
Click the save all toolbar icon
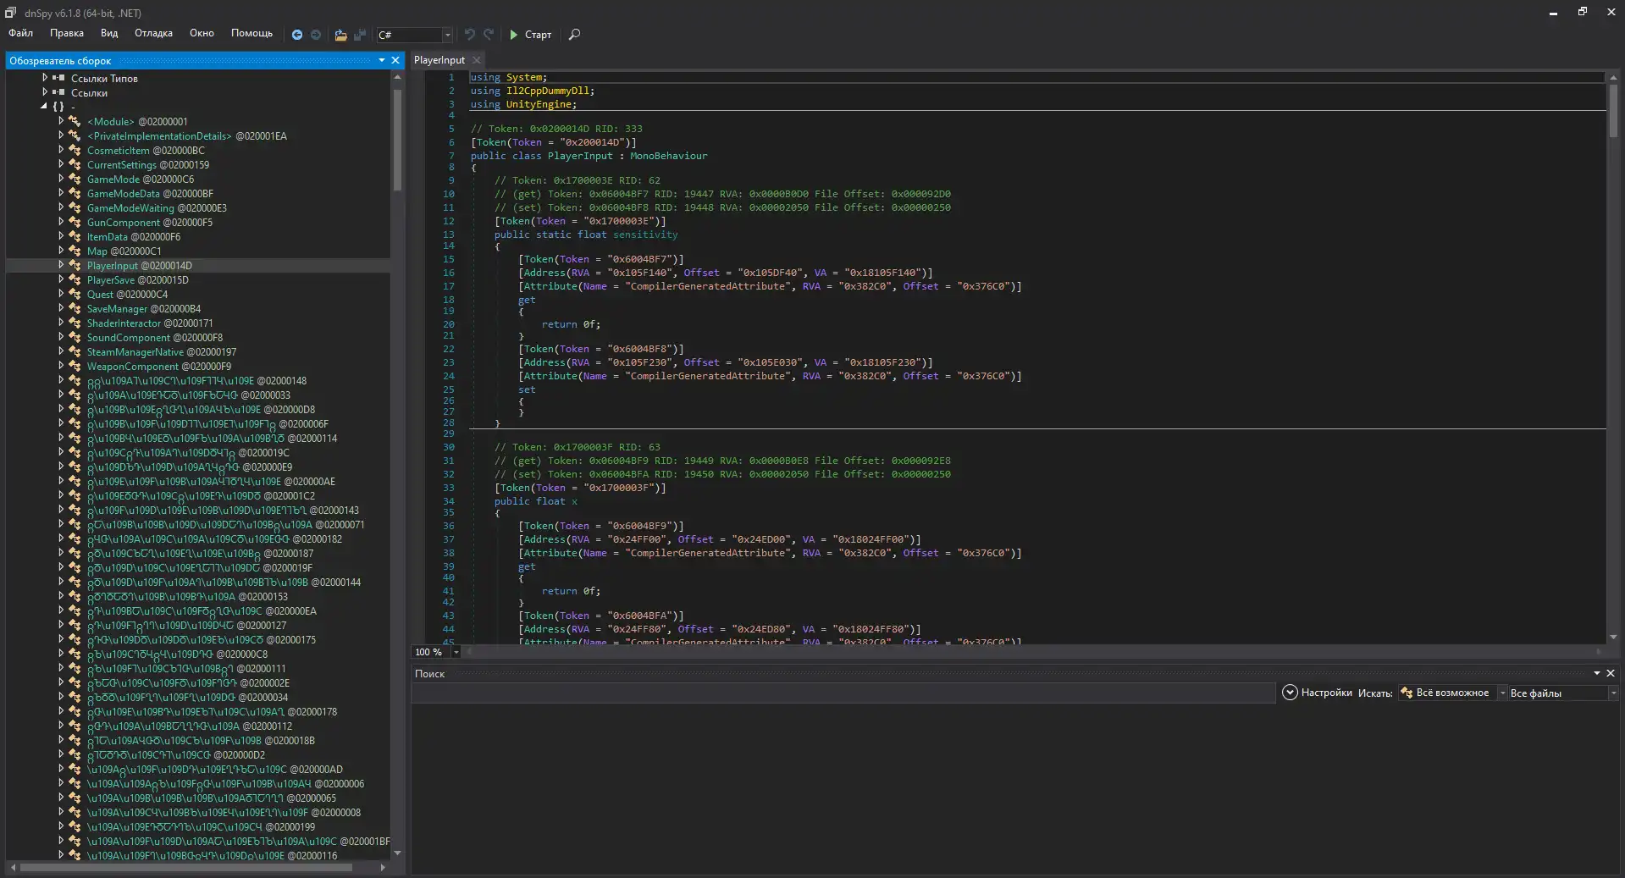pyautogui.click(x=360, y=35)
